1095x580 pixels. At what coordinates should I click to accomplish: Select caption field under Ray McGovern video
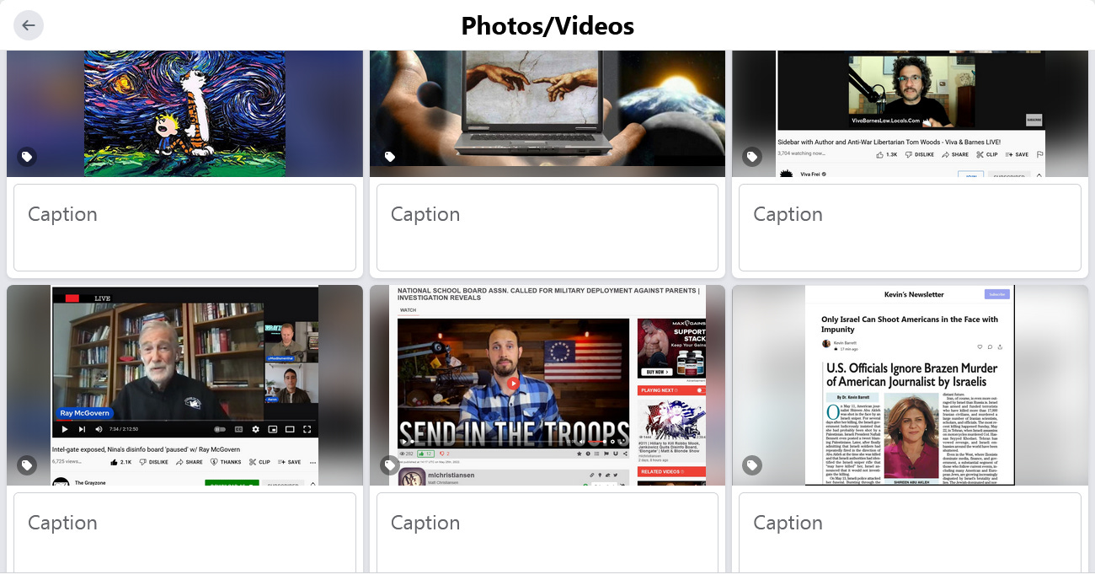tap(184, 534)
